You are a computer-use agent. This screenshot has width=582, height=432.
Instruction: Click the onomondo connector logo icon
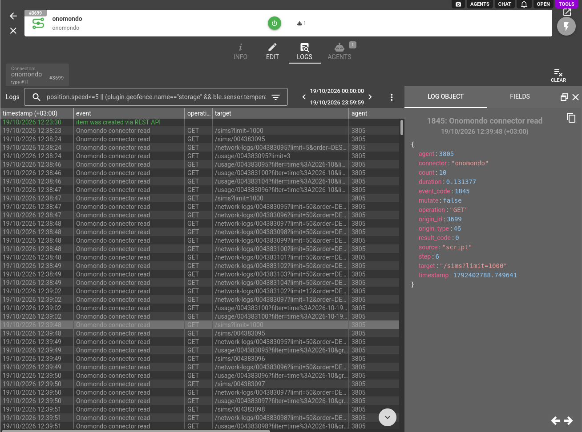38,24
